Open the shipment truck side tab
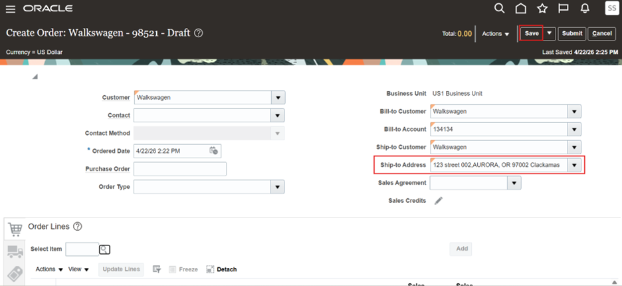 coord(15,251)
